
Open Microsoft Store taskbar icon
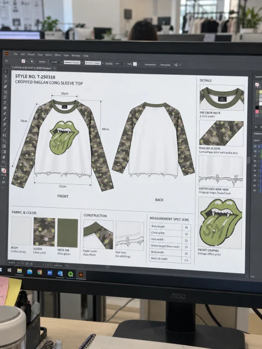[x=29, y=272]
